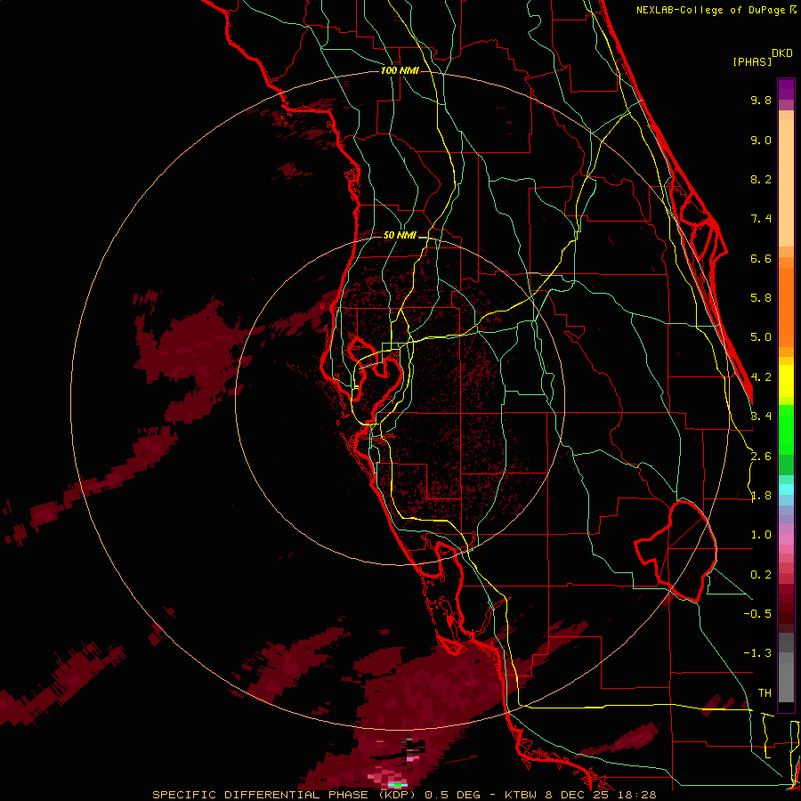Screen dimensions: 801x801
Task: Click the [PHAS] units label
Action: pyautogui.click(x=752, y=61)
